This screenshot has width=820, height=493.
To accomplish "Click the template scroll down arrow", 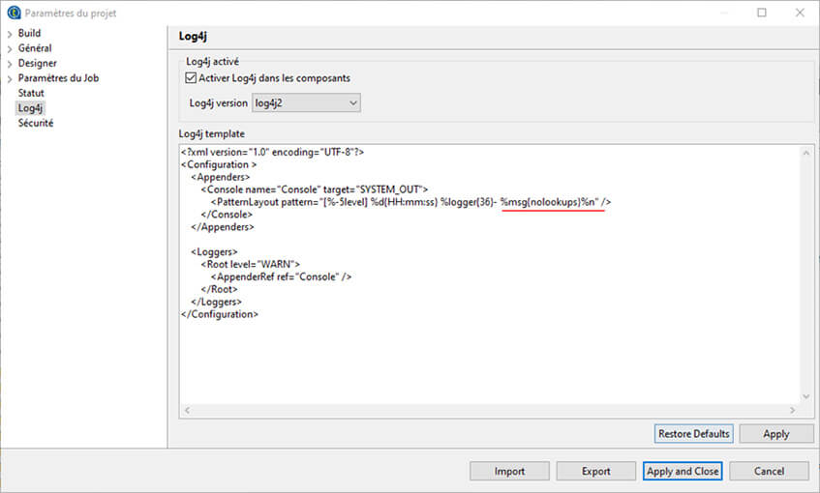I will (x=806, y=396).
